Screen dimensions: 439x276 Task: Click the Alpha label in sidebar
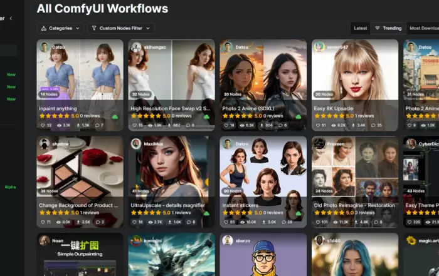tap(10, 187)
